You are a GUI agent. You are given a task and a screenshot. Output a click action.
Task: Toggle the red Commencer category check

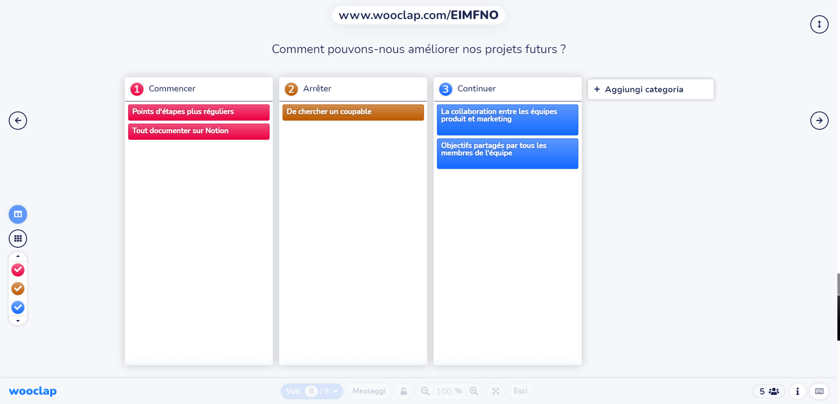coord(18,270)
